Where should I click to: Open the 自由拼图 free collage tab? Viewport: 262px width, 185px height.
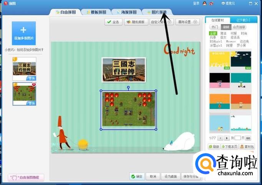(66, 12)
